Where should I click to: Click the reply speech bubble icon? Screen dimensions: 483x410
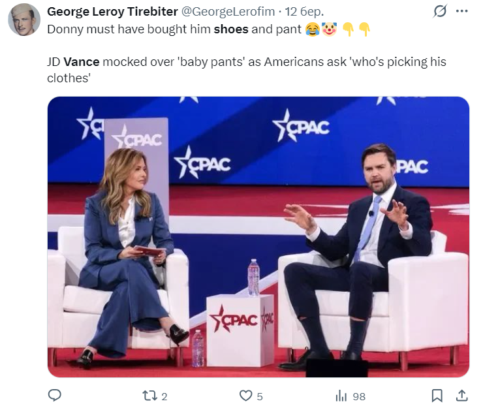click(x=55, y=396)
